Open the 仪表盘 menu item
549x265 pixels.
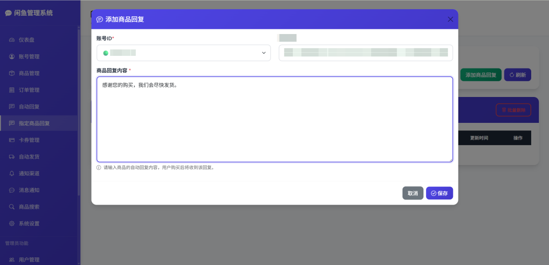point(39,40)
